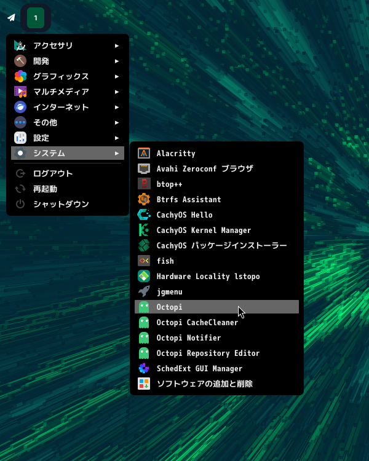Select ログアウト to log out
Screen dimensions: 369x461
point(68,173)
